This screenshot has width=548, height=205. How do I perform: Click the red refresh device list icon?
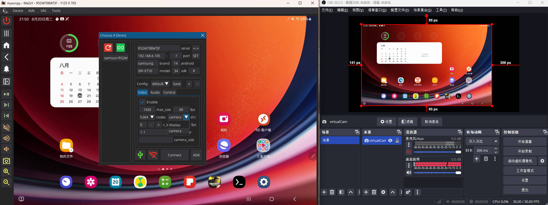[108, 48]
